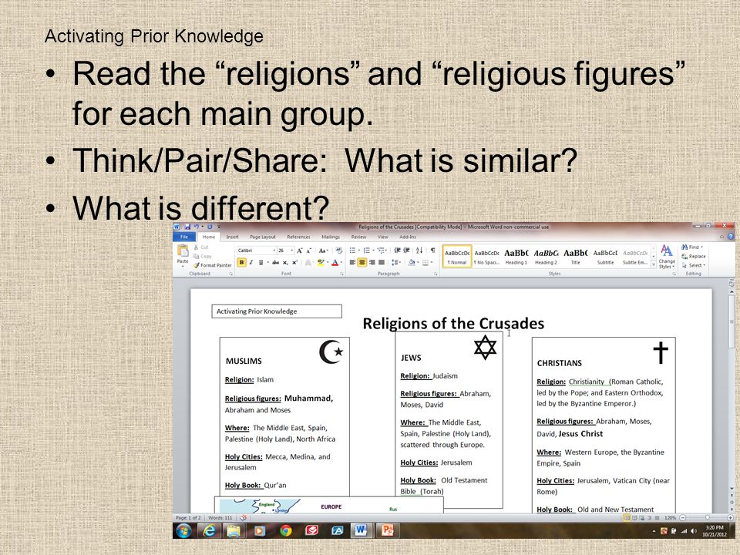
Task: Toggle Show/Hide paragraph marks
Action: pyautogui.click(x=432, y=250)
